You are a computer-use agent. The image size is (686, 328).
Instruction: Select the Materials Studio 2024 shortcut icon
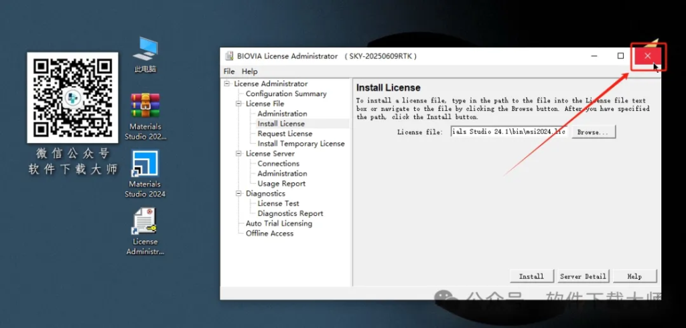click(145, 165)
